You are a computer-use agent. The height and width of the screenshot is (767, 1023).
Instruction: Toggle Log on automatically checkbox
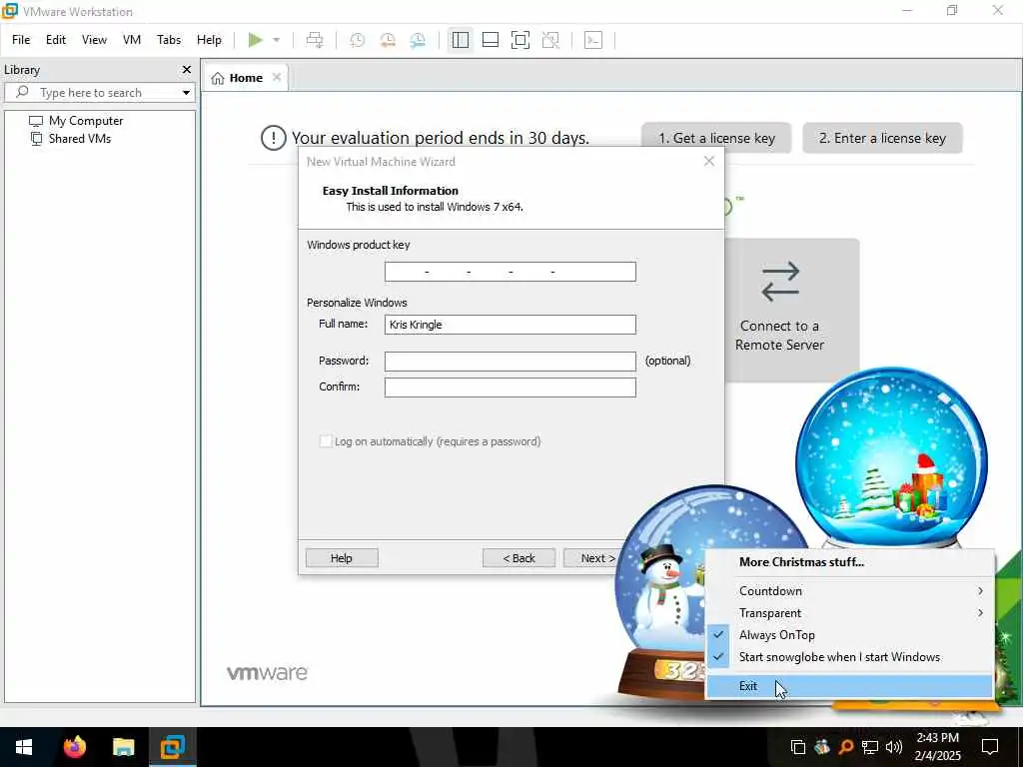(x=325, y=441)
